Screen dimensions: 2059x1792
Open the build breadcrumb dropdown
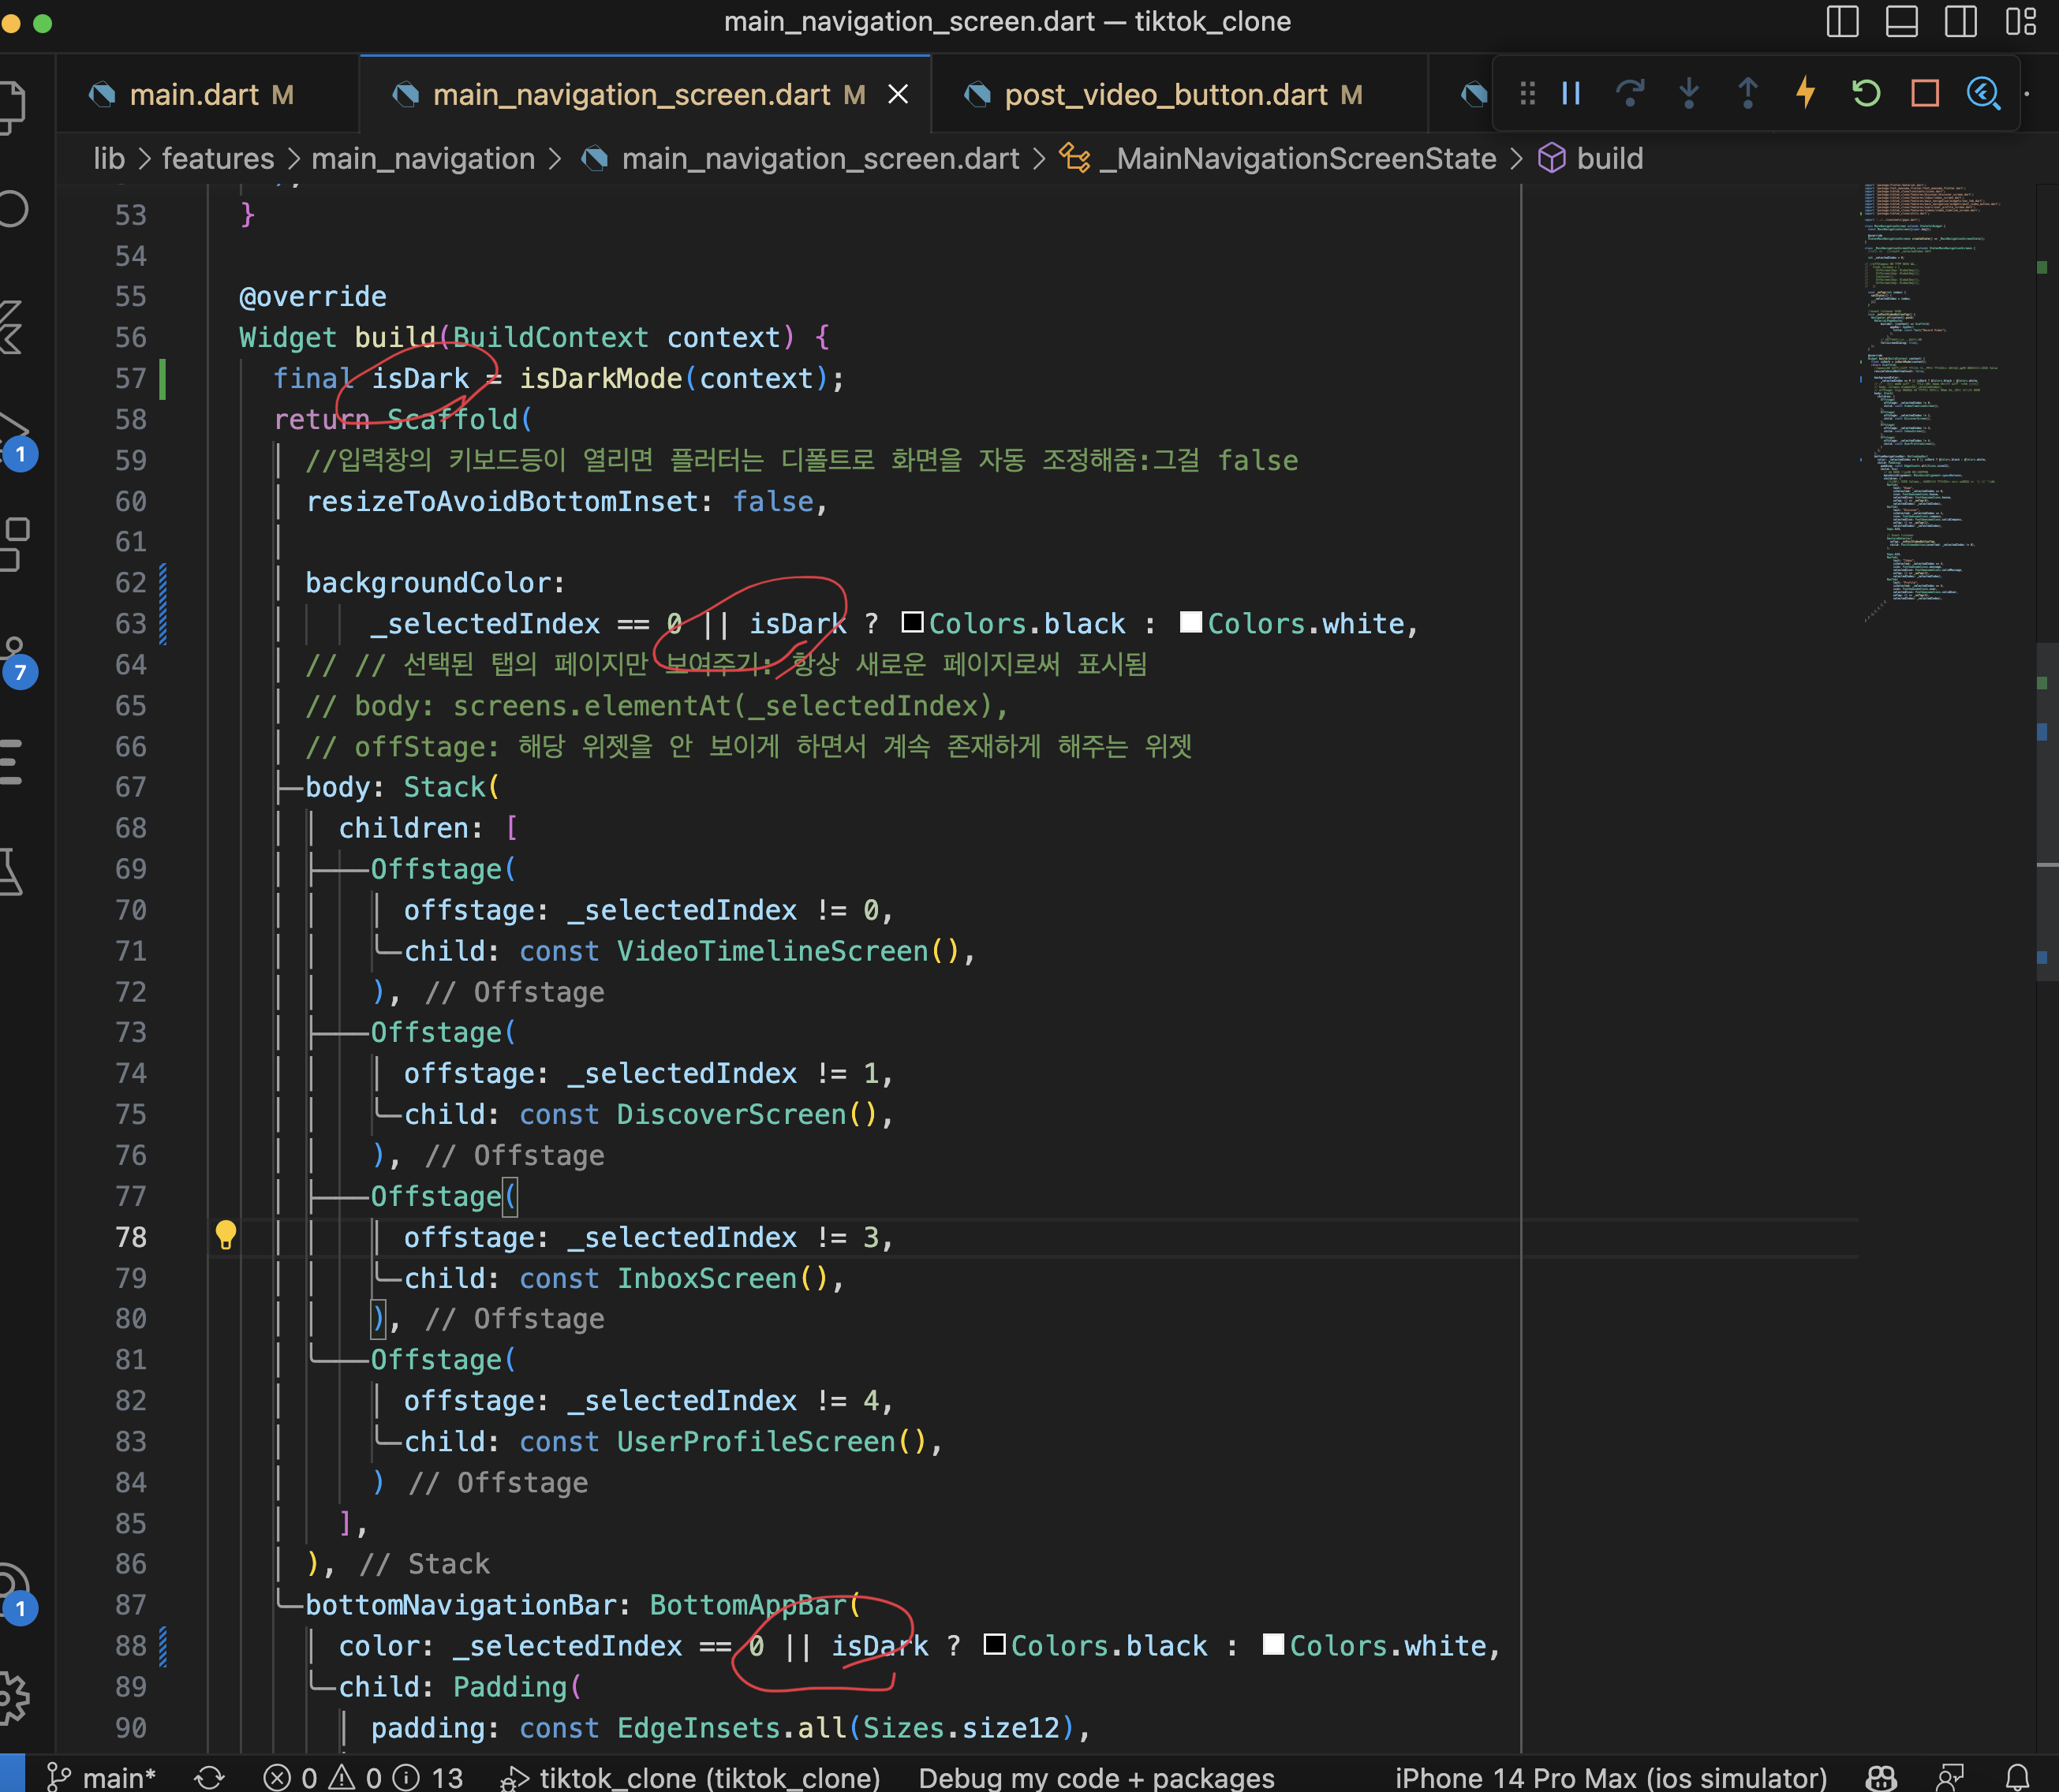[x=1608, y=159]
